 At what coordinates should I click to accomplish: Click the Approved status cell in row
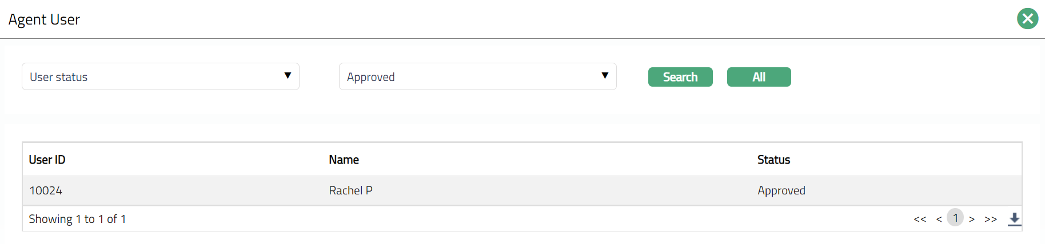click(x=781, y=190)
